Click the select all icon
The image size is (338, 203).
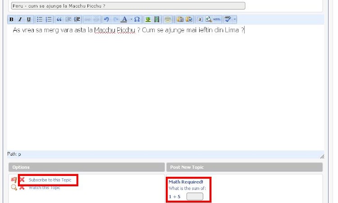click(200, 19)
